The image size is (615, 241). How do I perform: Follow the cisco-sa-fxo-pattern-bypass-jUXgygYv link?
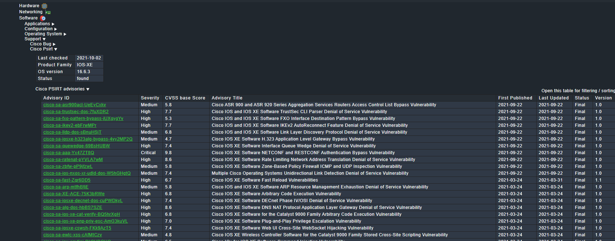coord(83,119)
